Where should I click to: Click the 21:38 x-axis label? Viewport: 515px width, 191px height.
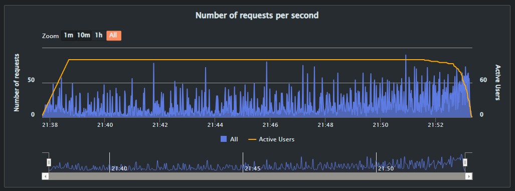[50, 125]
